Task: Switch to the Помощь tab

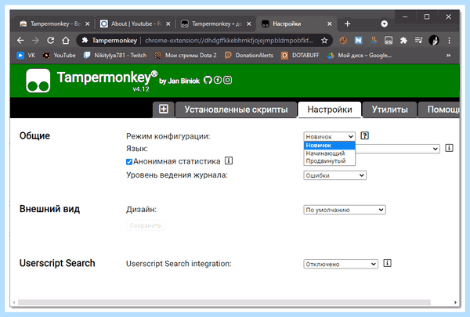Action: (x=439, y=110)
